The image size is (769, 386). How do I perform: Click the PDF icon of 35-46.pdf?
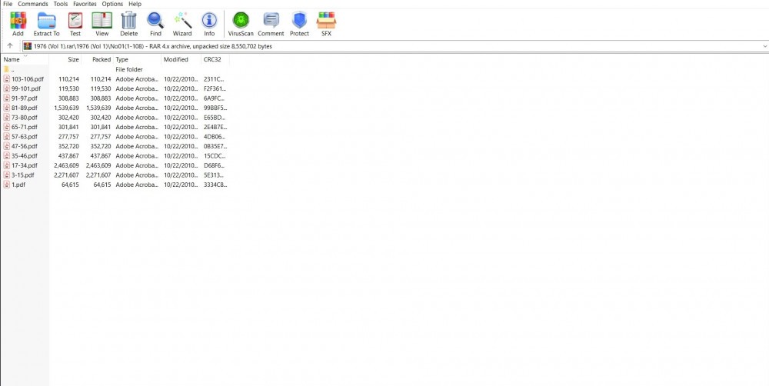tap(7, 156)
